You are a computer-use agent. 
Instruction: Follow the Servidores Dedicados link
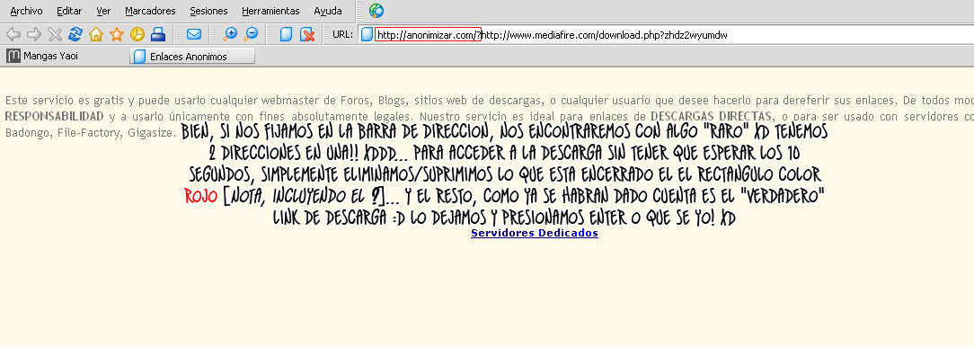(x=535, y=233)
